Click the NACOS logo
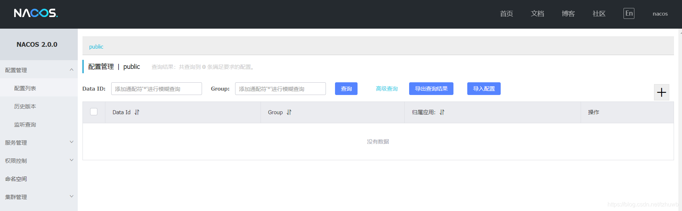 point(36,13)
